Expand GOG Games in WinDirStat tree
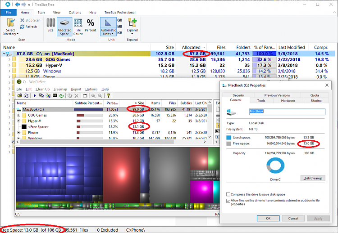This screenshot has height=233, width=338. point(19,115)
